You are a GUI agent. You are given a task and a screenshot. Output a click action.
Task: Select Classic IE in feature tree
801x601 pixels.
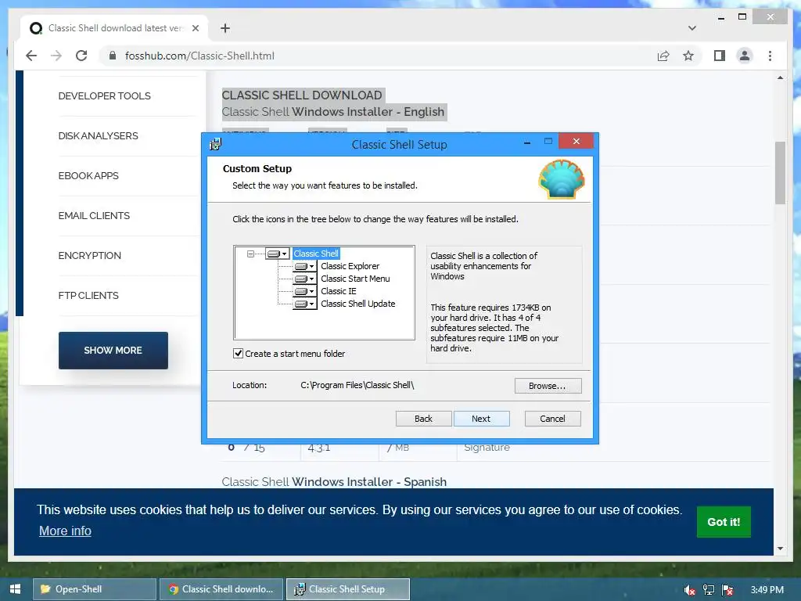coord(338,291)
